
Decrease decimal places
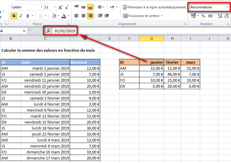[227, 16]
